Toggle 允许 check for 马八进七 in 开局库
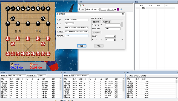178x101 pixels. pos(37,84)
